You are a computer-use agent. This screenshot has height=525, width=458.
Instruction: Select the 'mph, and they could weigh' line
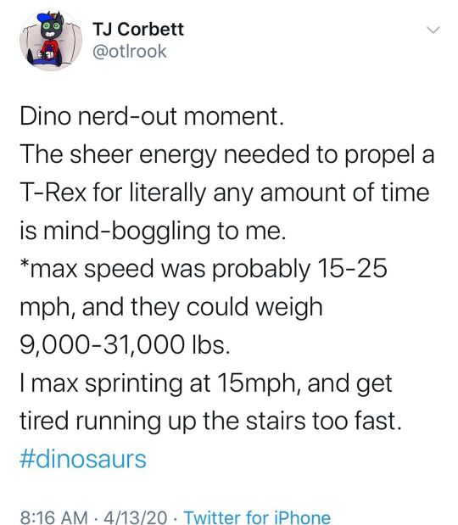pyautogui.click(x=171, y=307)
